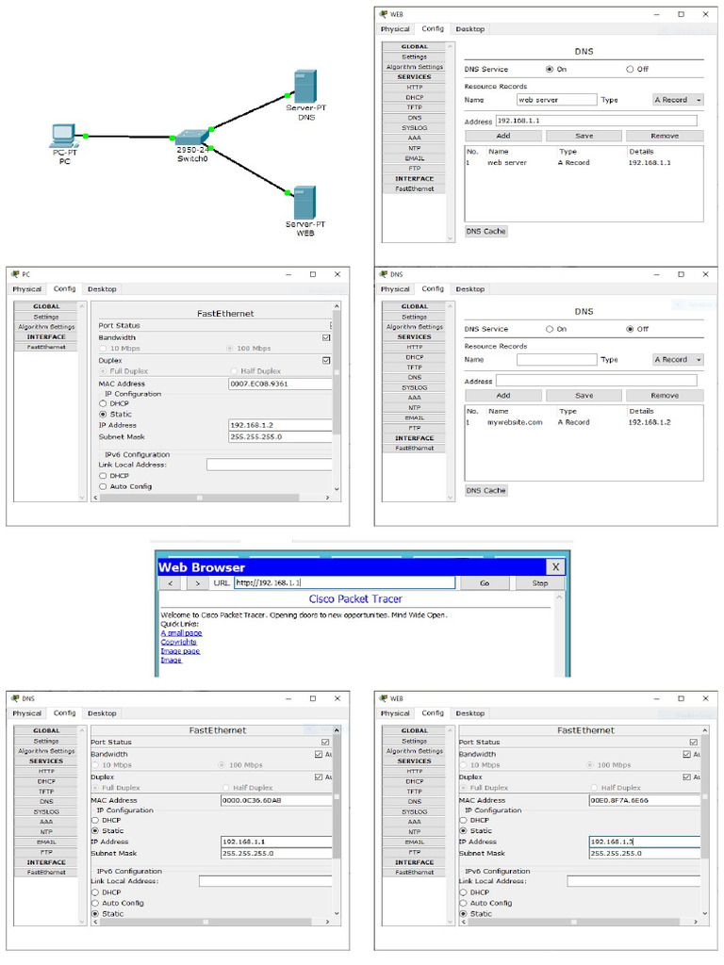Select 'web server' record row in top WEB window
The image size is (724, 965).
[583, 163]
